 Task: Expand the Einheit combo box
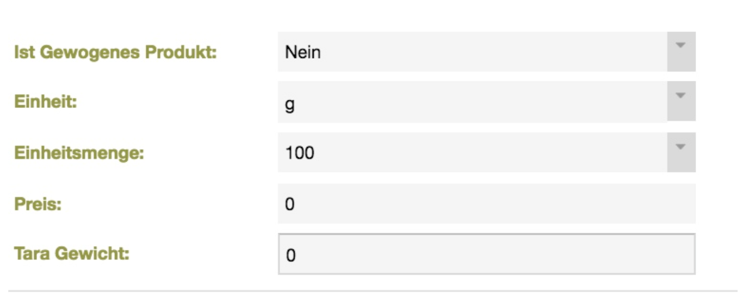pos(486,101)
